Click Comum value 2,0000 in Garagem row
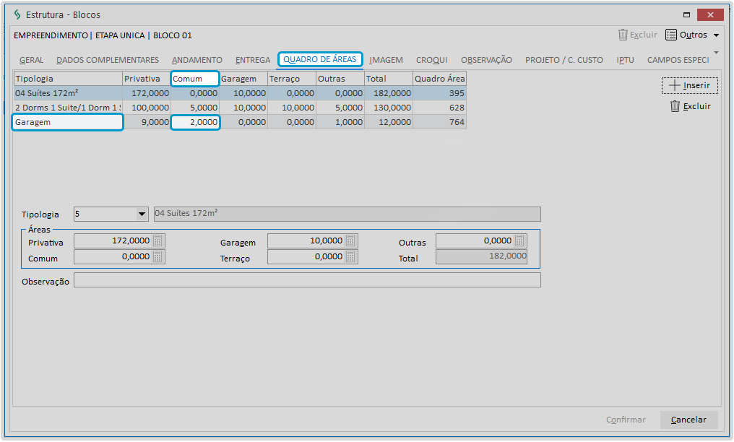 (x=195, y=122)
